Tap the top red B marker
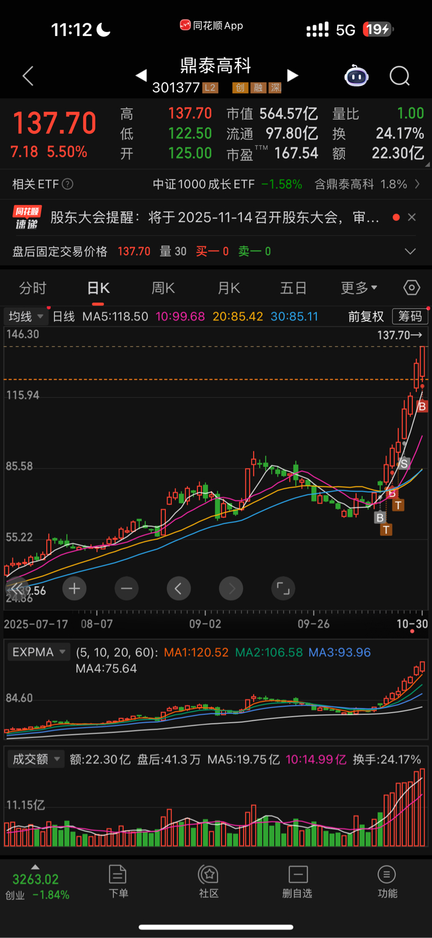Screen dimensions: 432x938 (422, 406)
